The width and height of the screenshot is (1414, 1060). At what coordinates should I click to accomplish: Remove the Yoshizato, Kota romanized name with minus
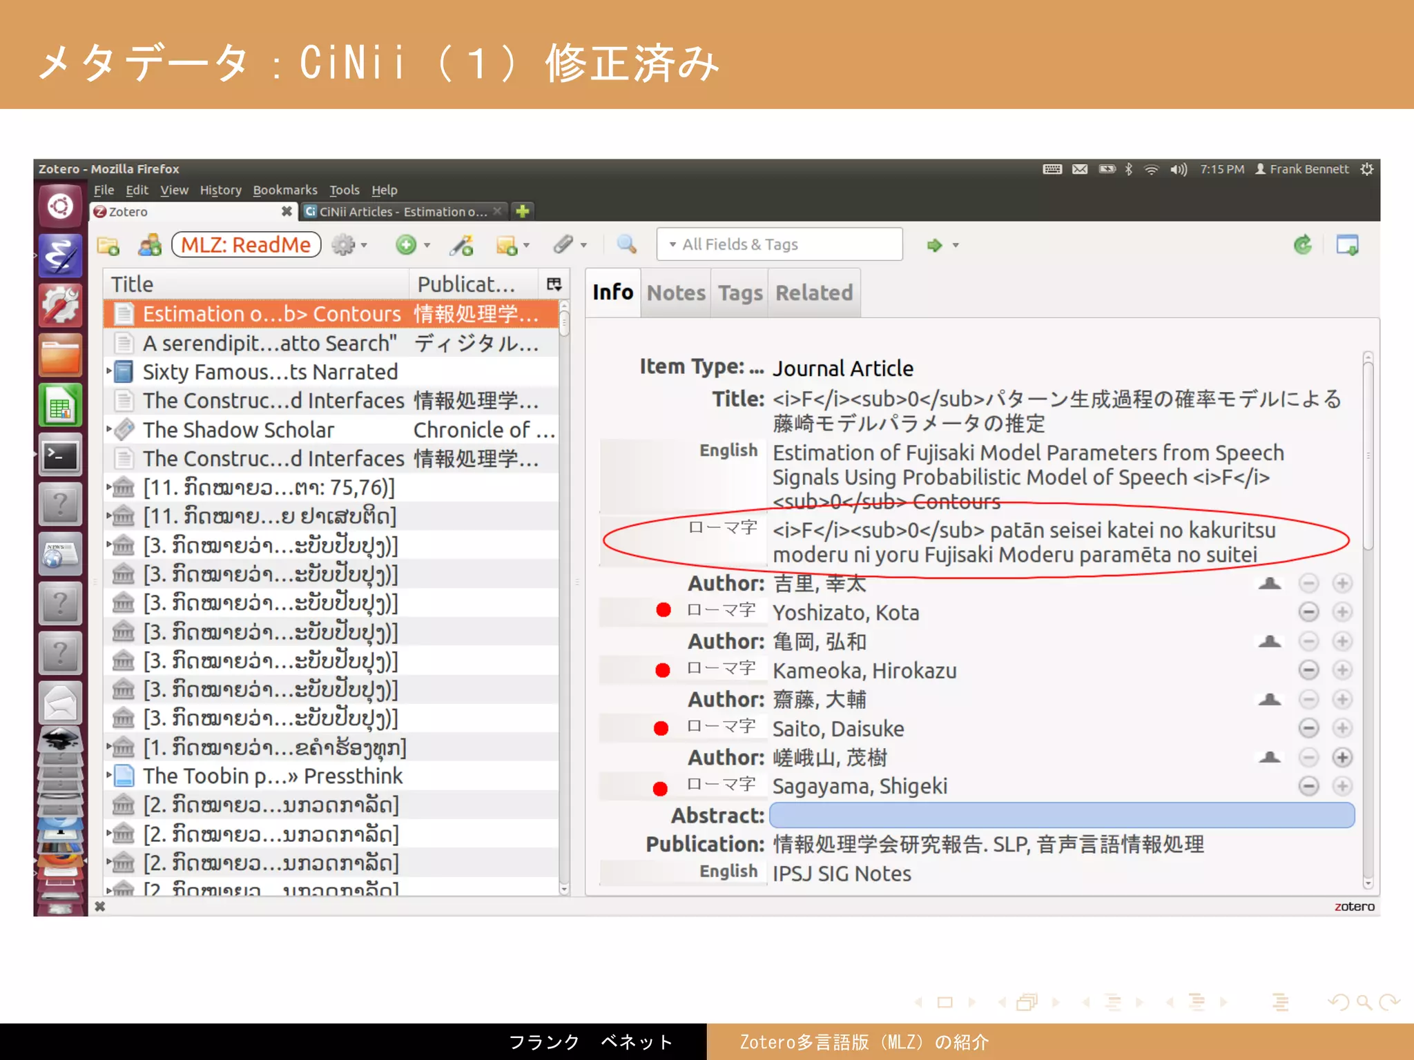click(x=1308, y=612)
